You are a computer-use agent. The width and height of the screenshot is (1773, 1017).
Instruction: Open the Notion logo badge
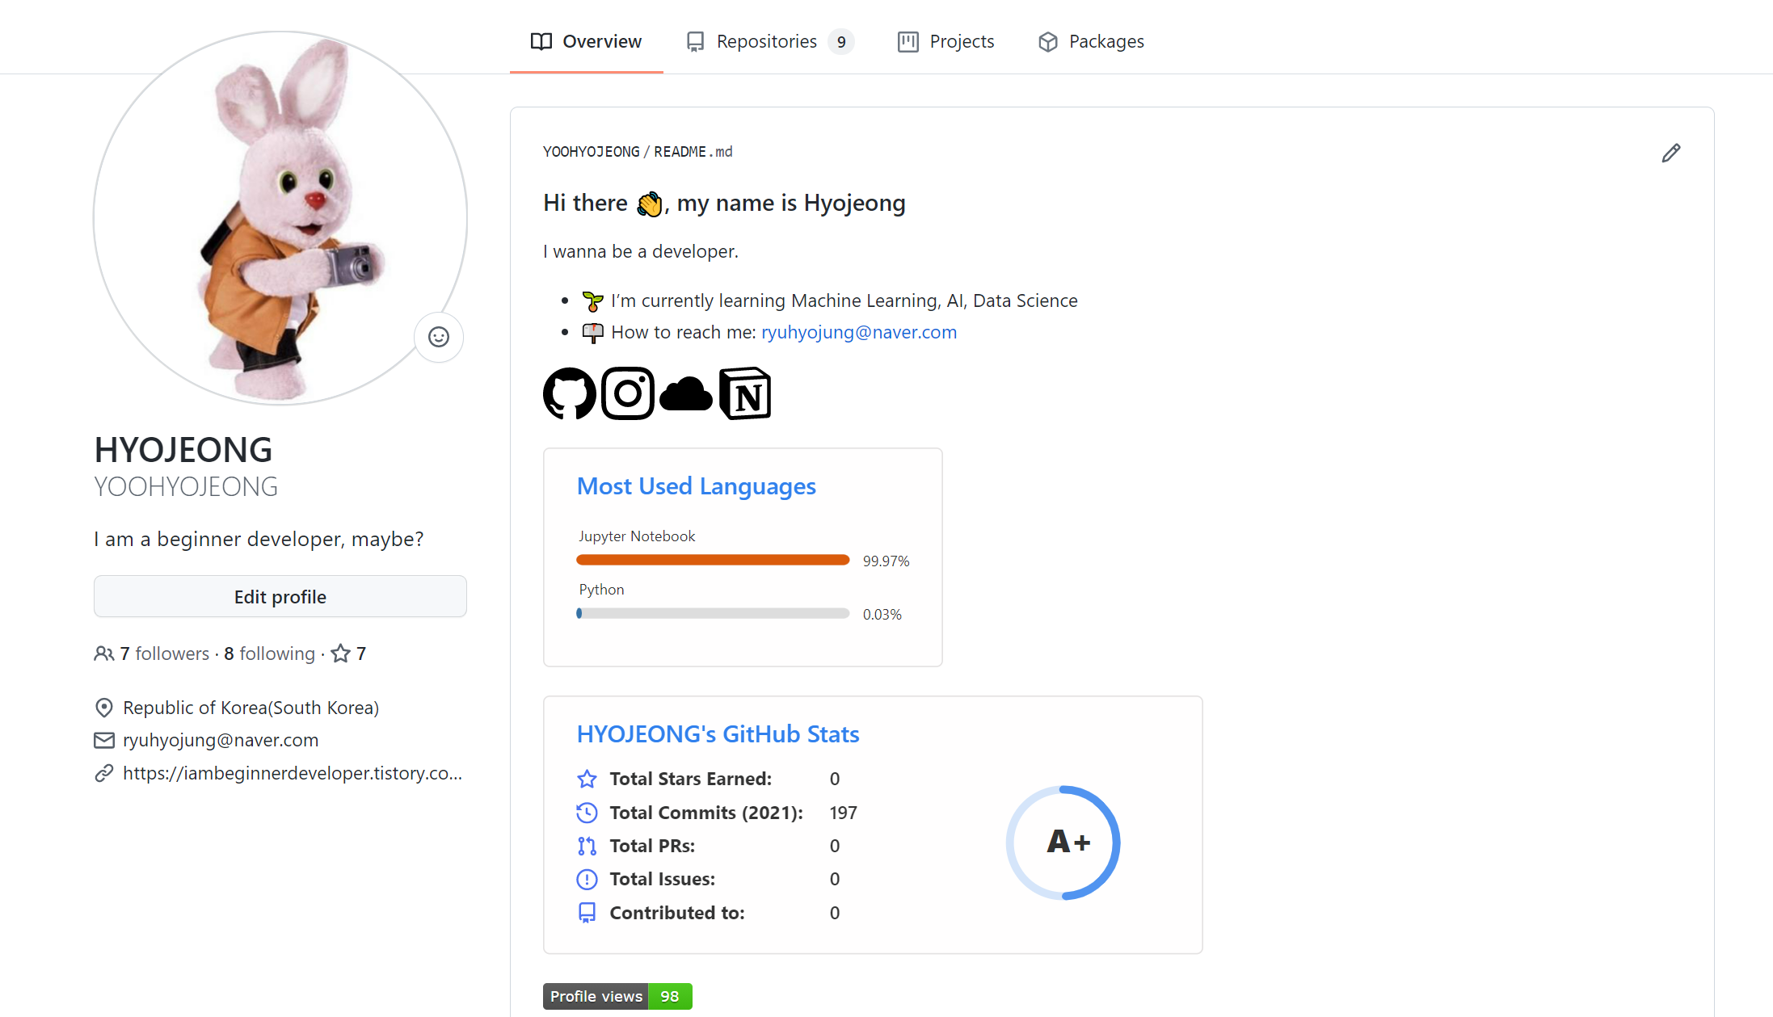pos(745,393)
